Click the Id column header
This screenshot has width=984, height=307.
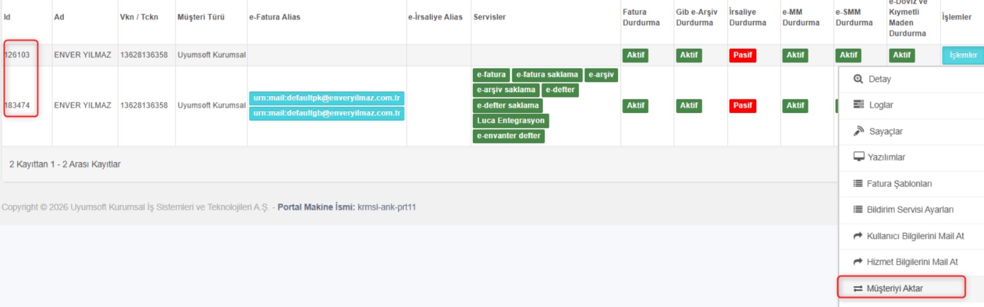[x=7, y=17]
